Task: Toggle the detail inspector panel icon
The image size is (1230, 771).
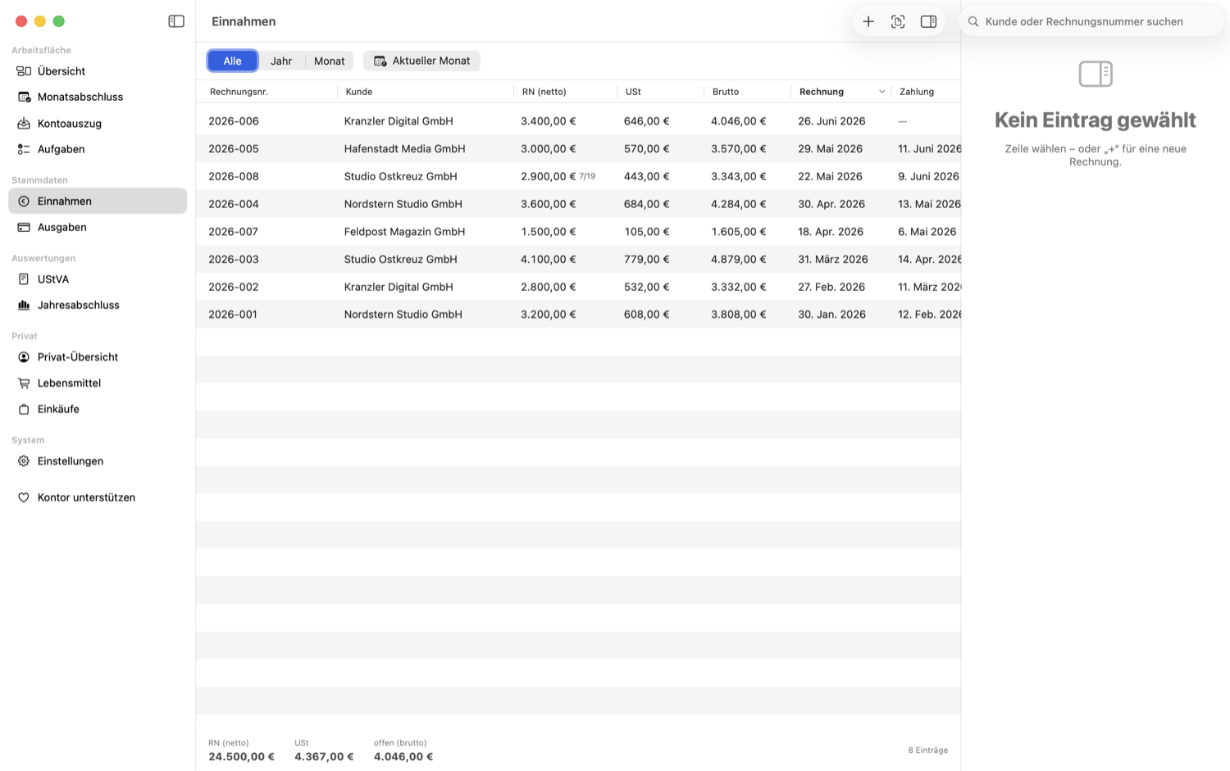Action: tap(928, 21)
